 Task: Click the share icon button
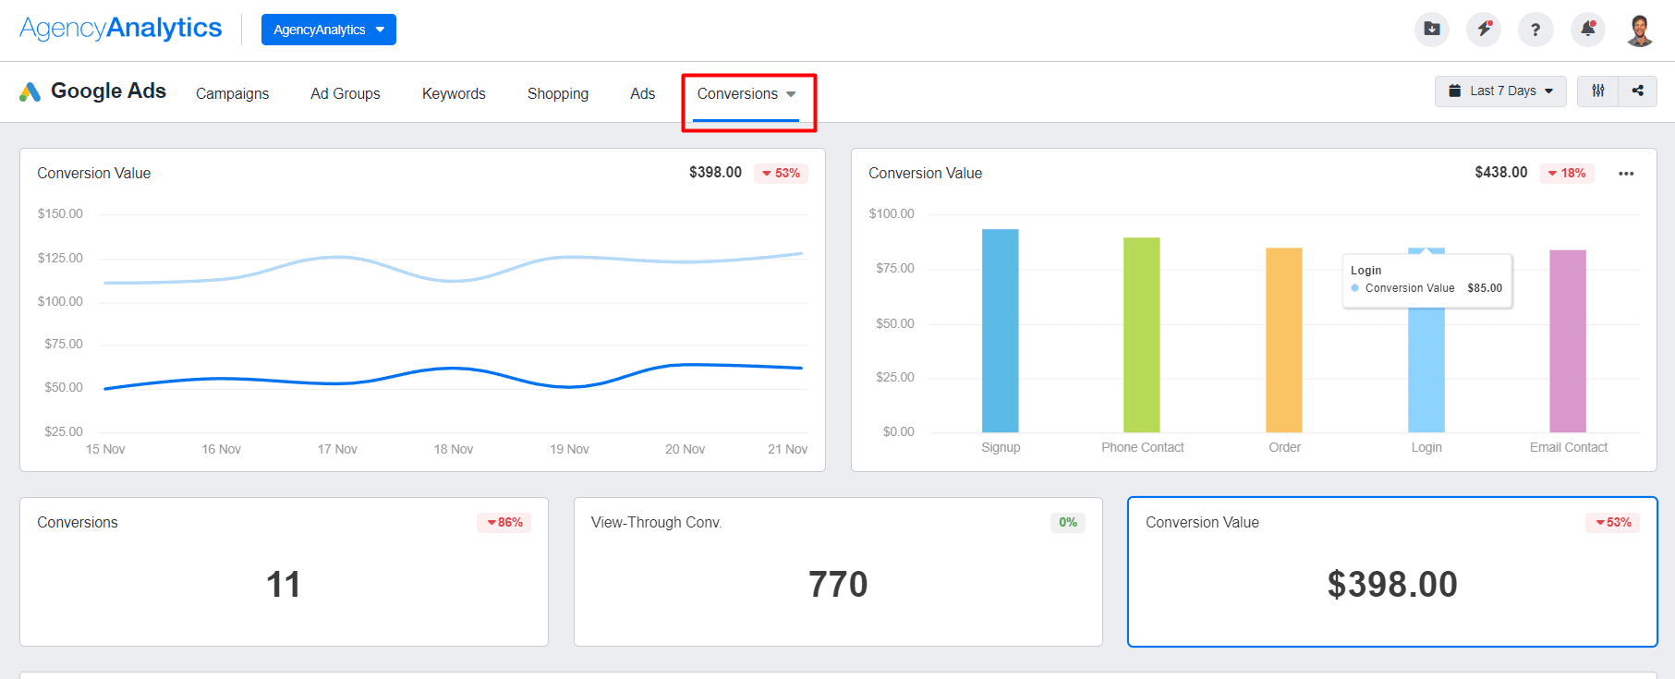point(1637,91)
